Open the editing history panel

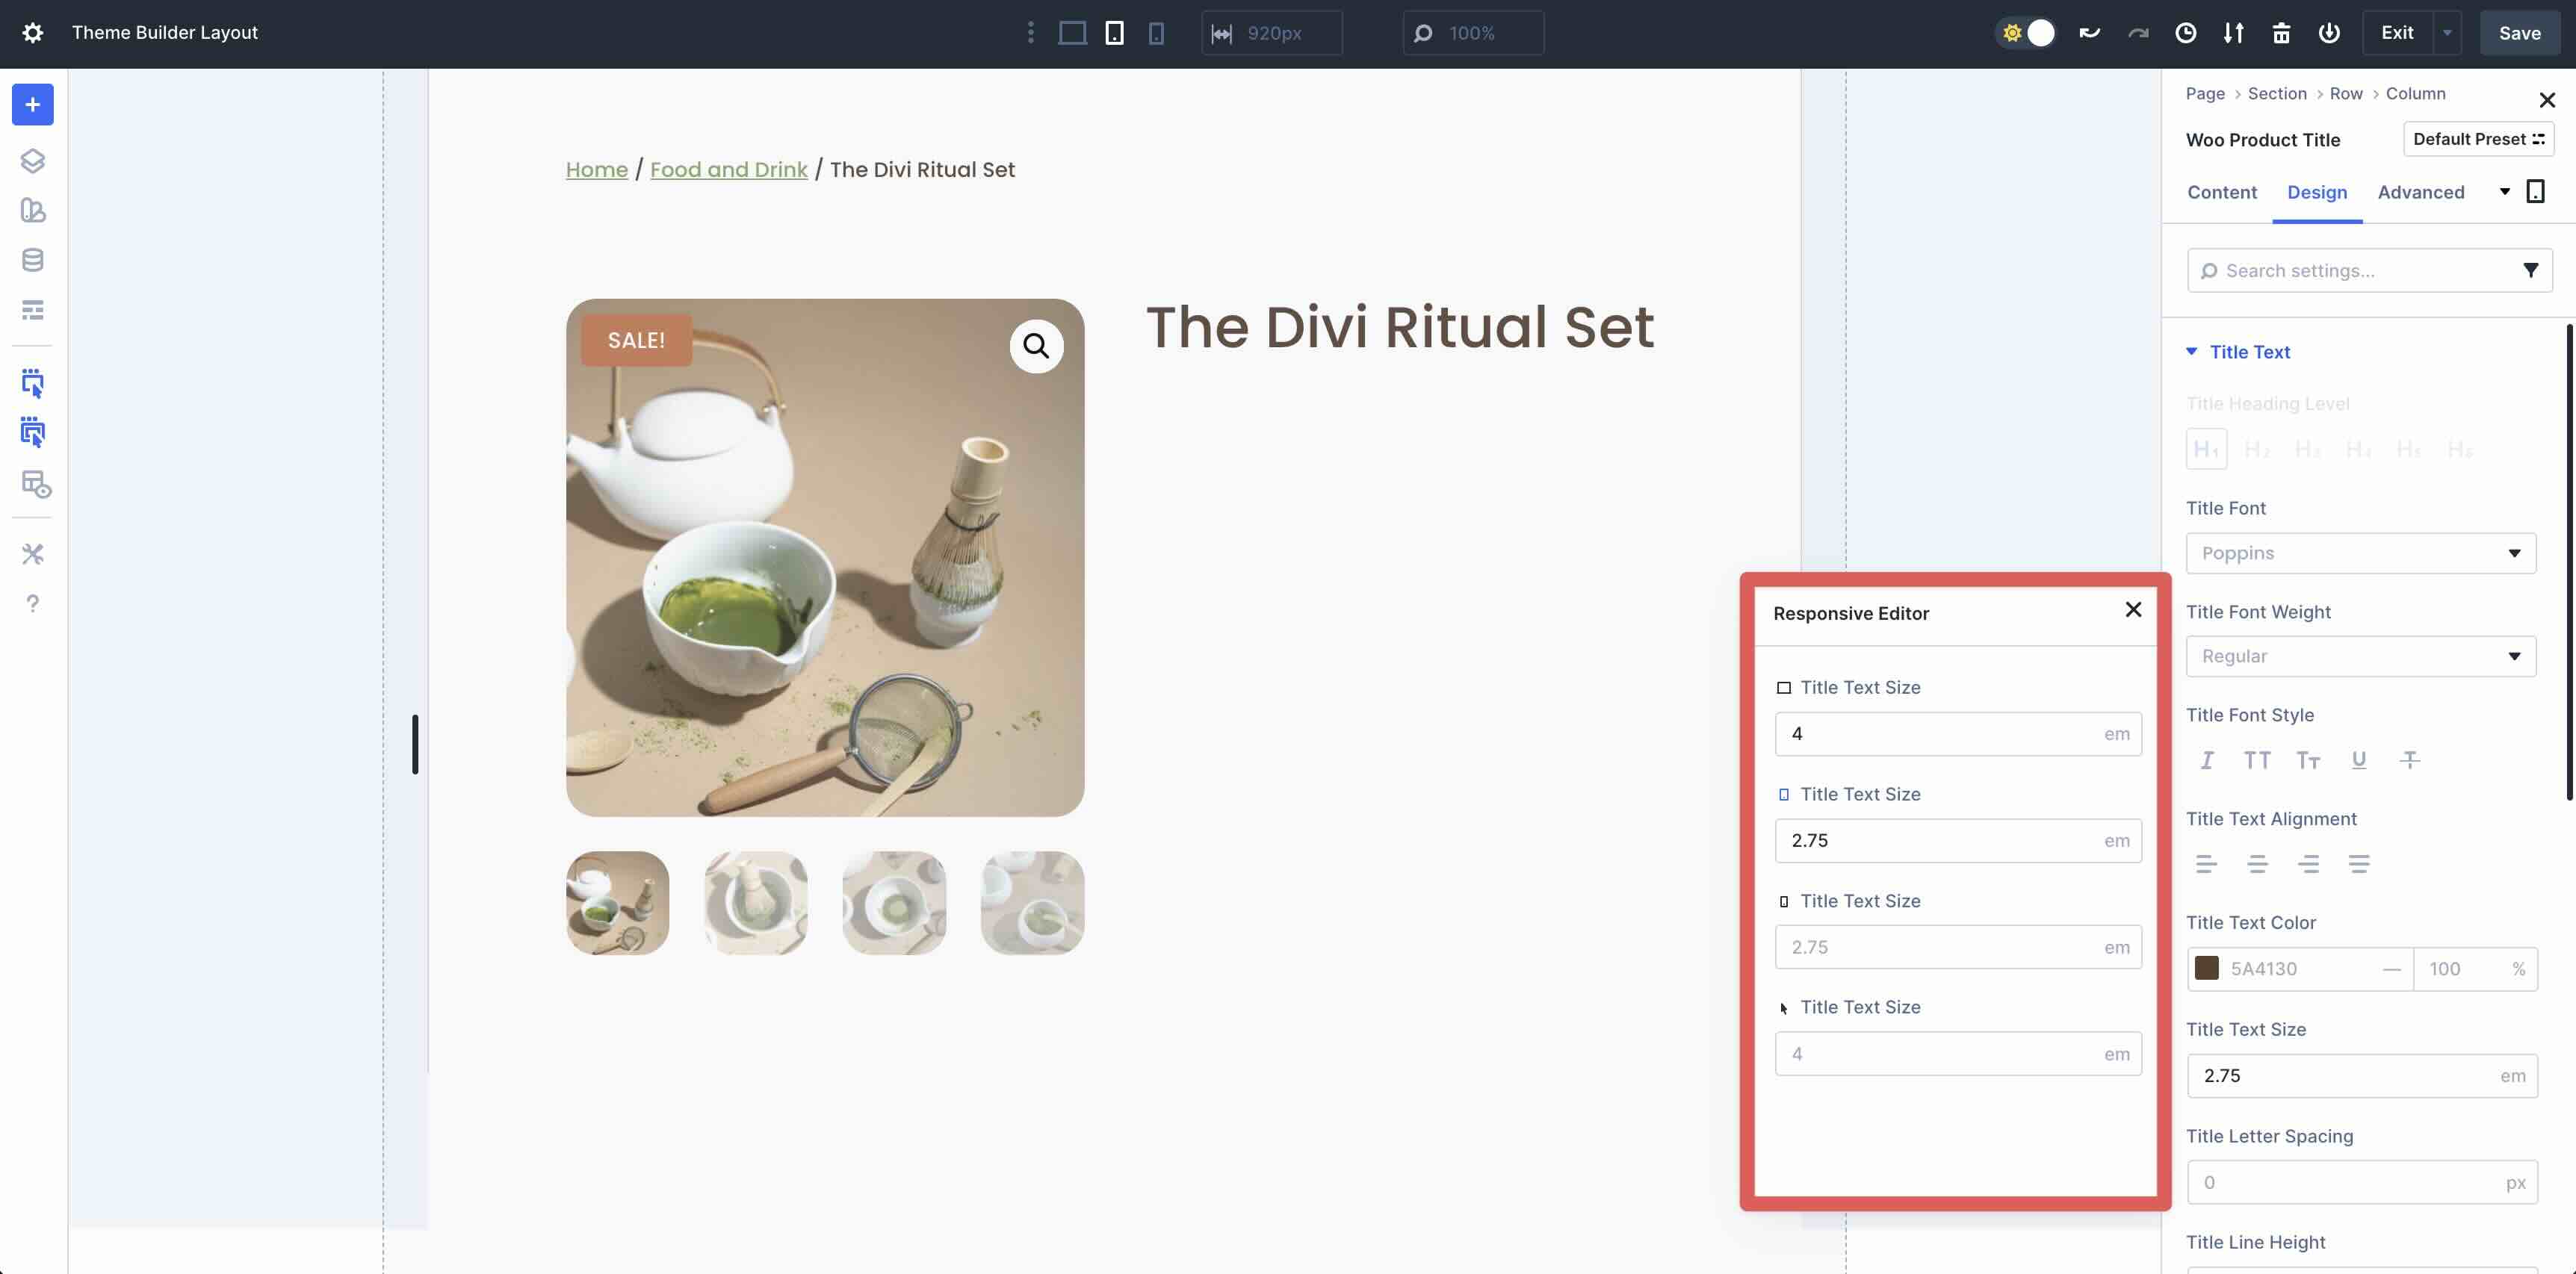[x=2186, y=33]
